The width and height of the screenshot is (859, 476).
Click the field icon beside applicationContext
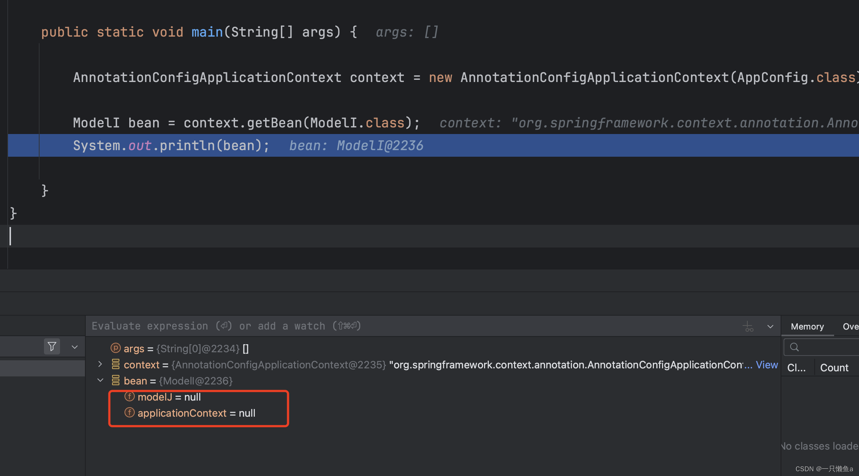coord(130,413)
